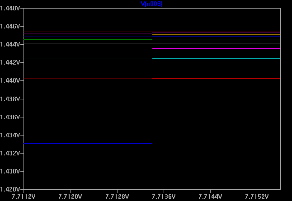
Task: Click the 1.442V vertical axis label
Action: 10,62
